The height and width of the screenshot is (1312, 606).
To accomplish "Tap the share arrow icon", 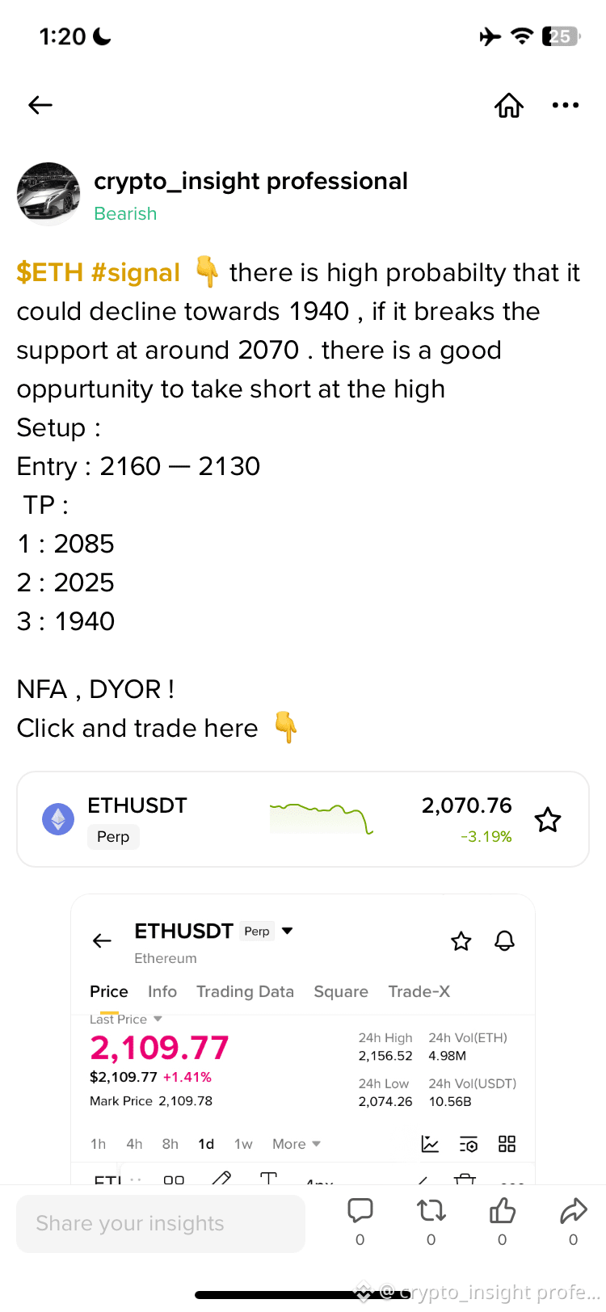I will 574,1210.
